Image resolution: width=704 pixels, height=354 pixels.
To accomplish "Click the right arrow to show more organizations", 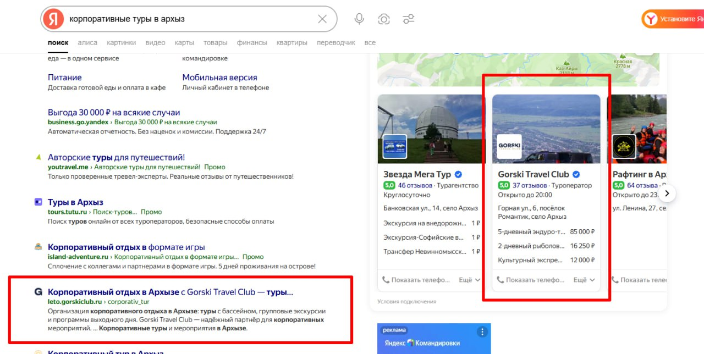I will pos(667,193).
